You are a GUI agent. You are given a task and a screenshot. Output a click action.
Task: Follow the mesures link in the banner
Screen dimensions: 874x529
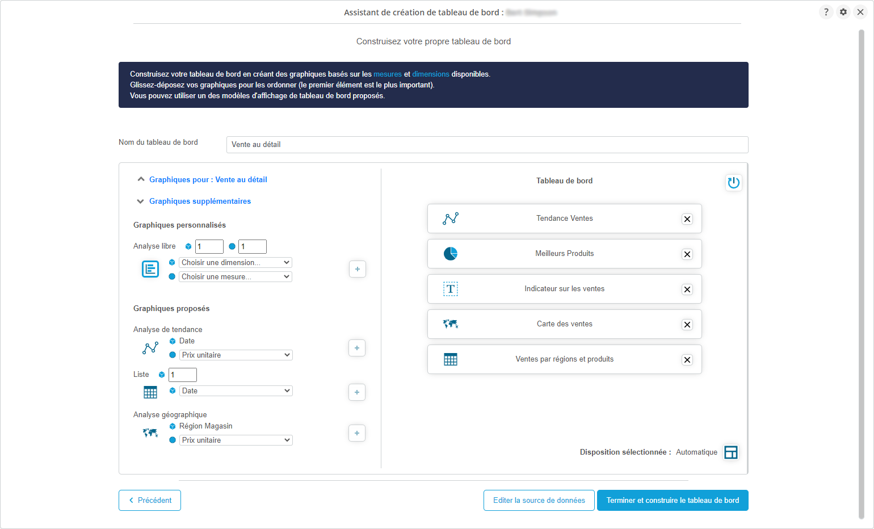pos(387,74)
